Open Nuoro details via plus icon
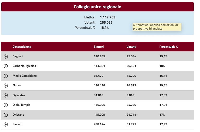Image resolution: width=200 pixels, height=132 pixels. tap(6, 86)
